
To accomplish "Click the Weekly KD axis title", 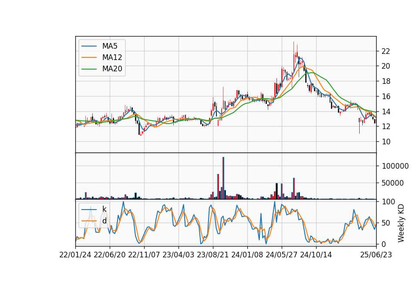I will (401, 223).
